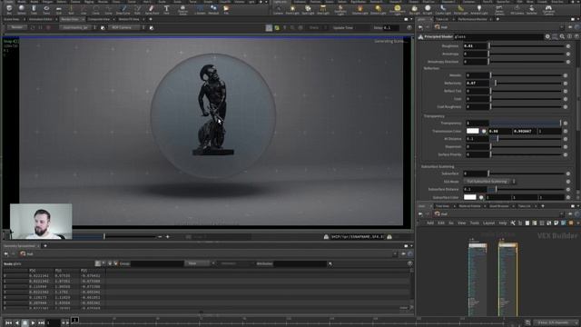The width and height of the screenshot is (581, 327).
Task: Open the Take List tab in parameter pane
Action: [442, 19]
